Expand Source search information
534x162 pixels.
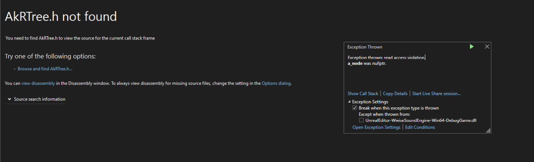(36, 99)
